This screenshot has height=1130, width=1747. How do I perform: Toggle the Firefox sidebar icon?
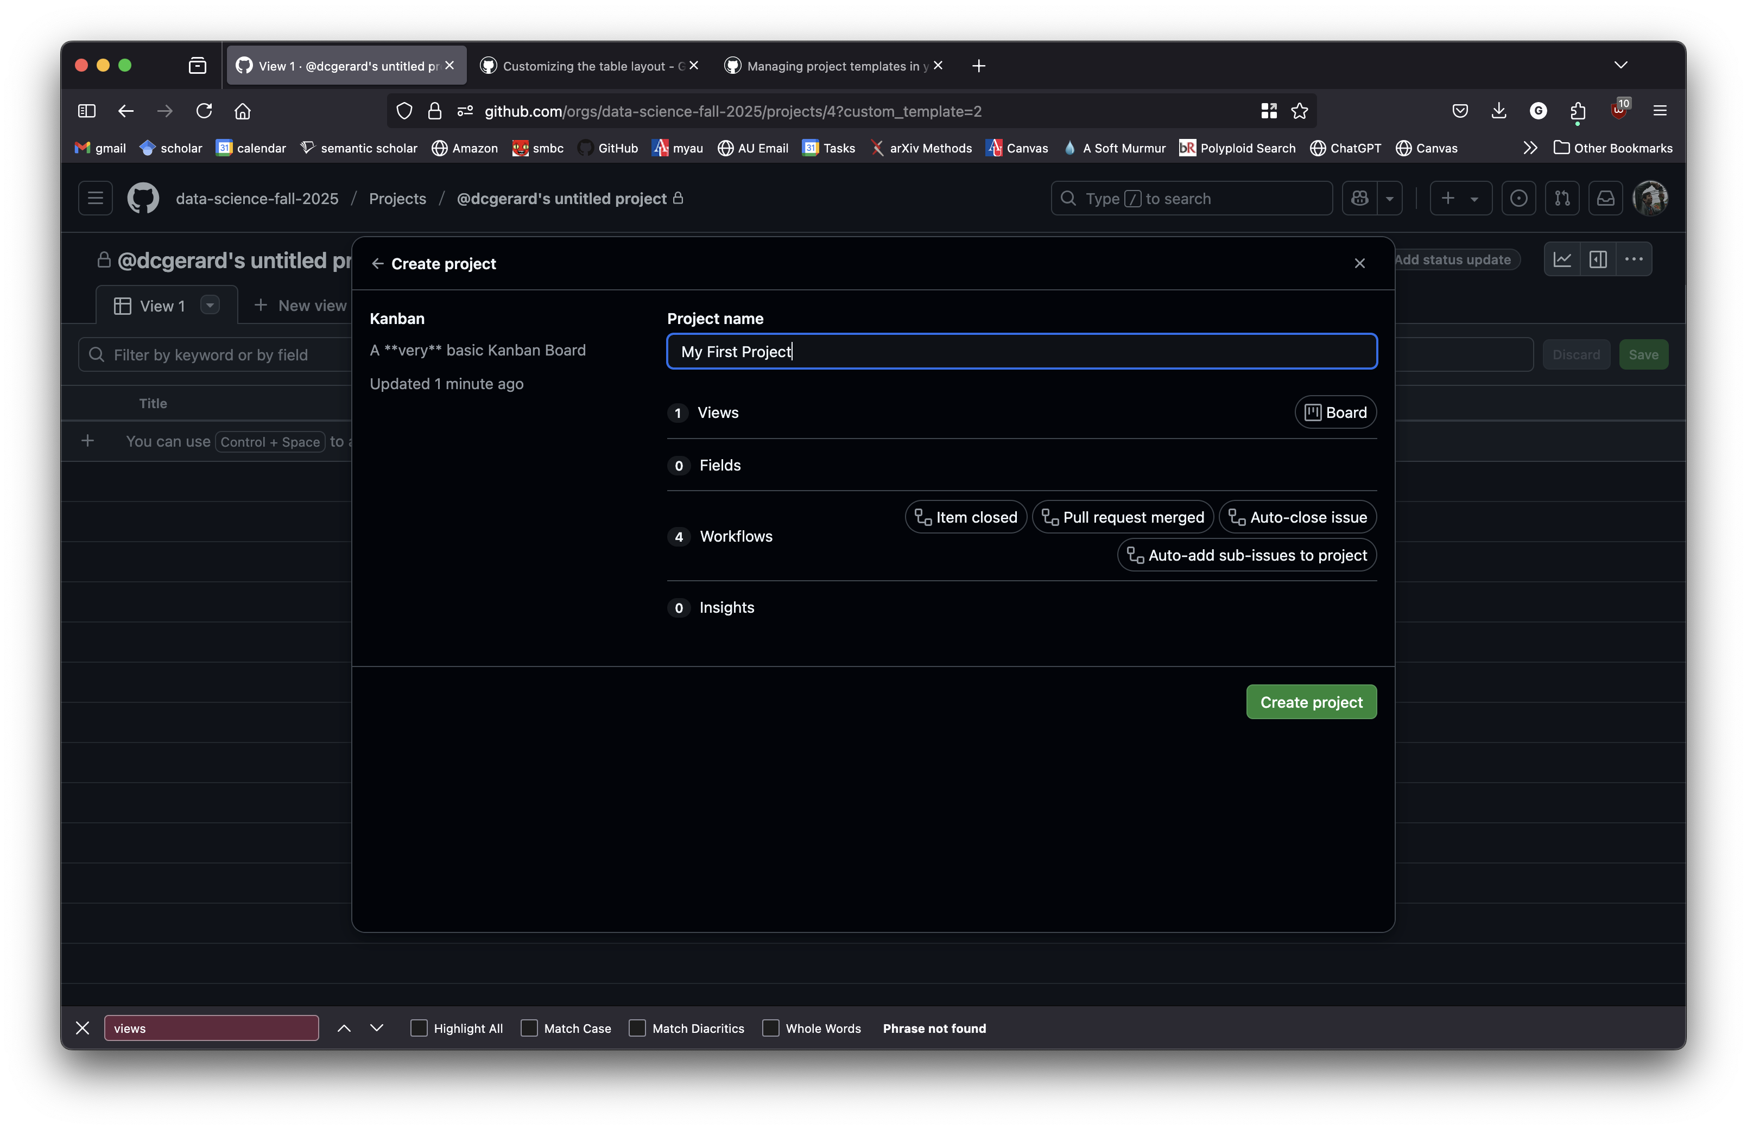tap(86, 111)
